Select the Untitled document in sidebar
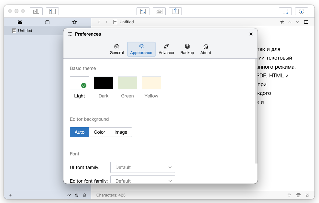The height and width of the screenshot is (203, 319). (25, 31)
